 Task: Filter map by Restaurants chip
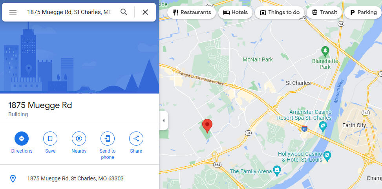pyautogui.click(x=192, y=13)
